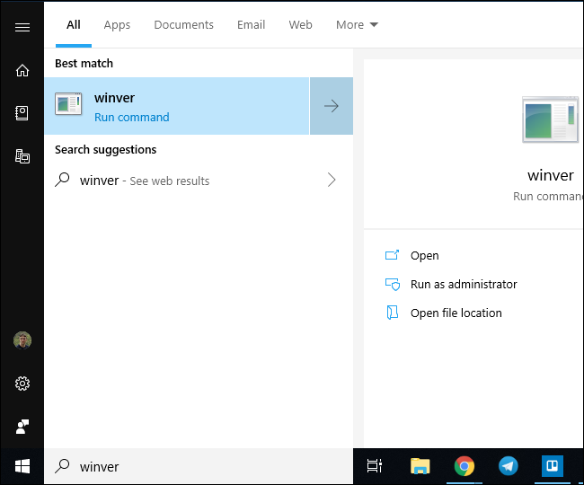584x485 pixels.
Task: Open the hamburger menu in search sidebar
Action: [x=22, y=27]
